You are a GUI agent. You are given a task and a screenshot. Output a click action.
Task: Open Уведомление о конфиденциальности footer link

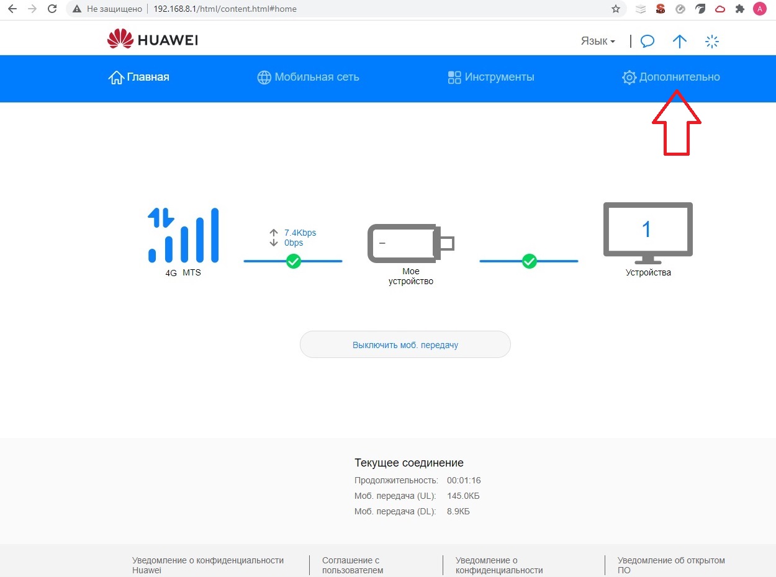coord(499,565)
